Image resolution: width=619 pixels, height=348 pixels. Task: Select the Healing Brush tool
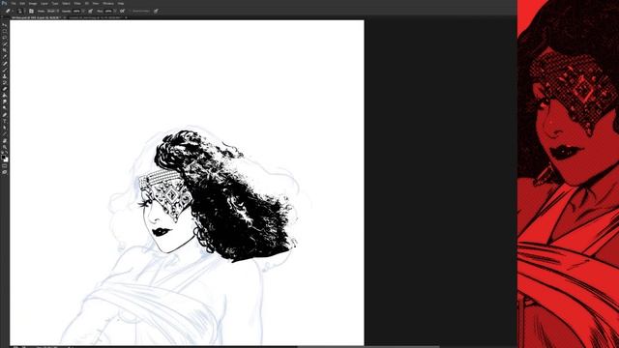tap(5, 63)
